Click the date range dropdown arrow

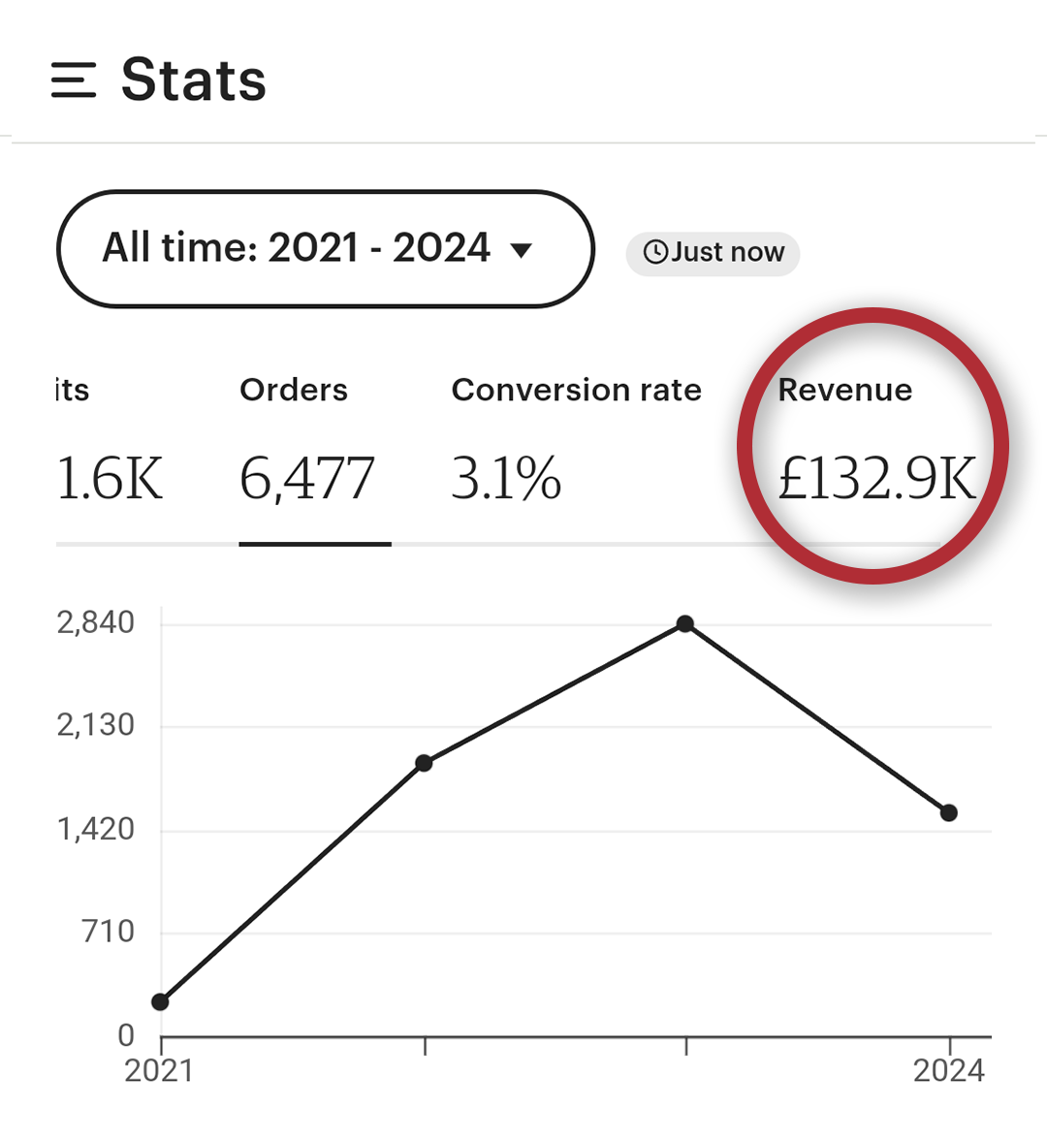tap(522, 250)
